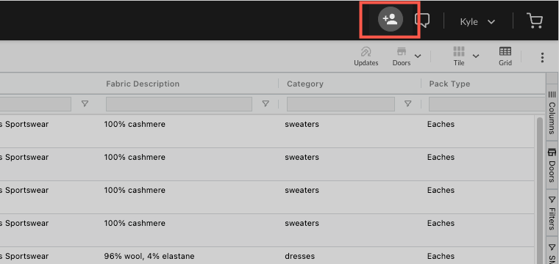The image size is (559, 264).
Task: Switch to Tile view
Action: point(459,56)
